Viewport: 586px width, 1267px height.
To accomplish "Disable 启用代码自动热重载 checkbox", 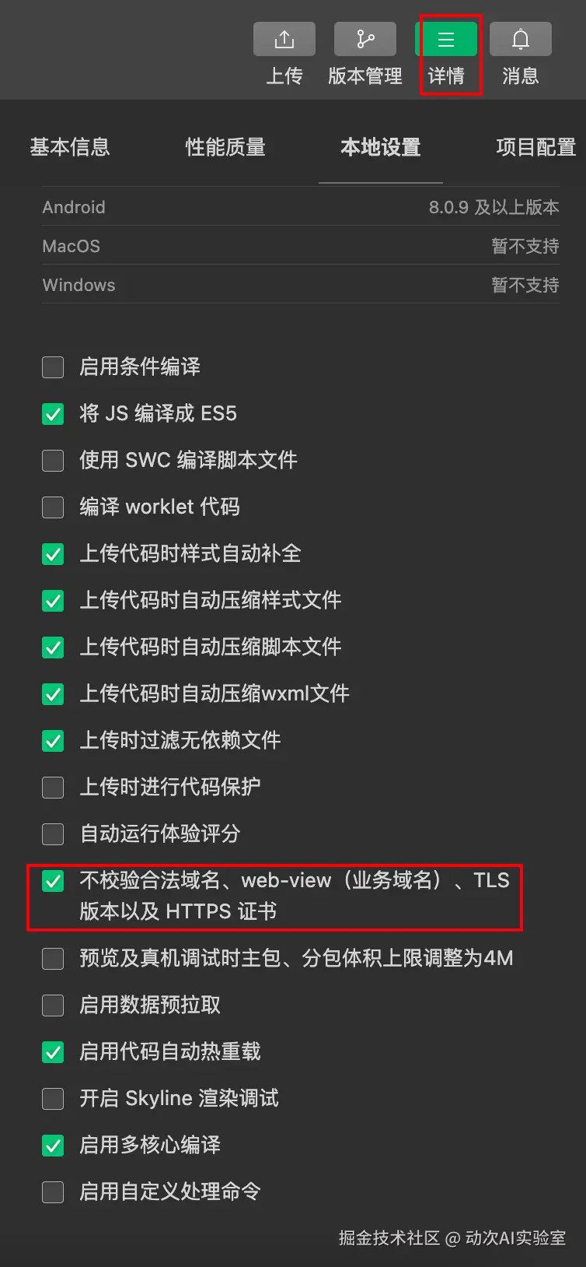I will (53, 1051).
